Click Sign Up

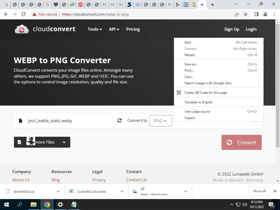(x=232, y=29)
